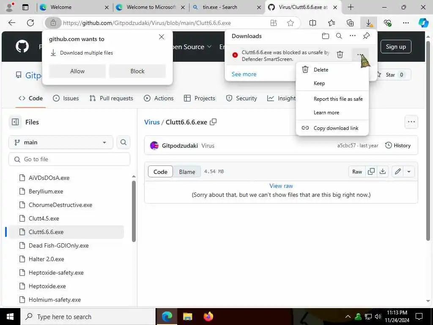Open the Pull requests repository tab
Viewport: 433px width, 325px height.
(111, 98)
